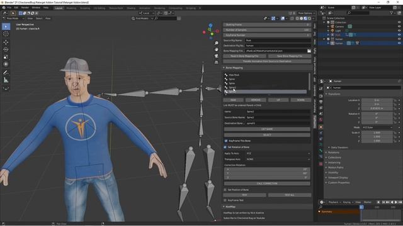Click Save Bone Mapping File button
Screen dimensions: 403x226
pos(290,56)
